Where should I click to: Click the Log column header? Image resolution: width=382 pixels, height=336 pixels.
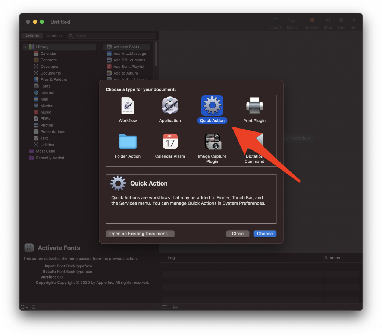[171, 258]
